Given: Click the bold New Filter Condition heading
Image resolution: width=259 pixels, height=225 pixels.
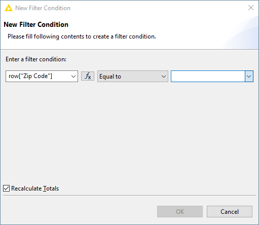Looking at the screenshot, I should pos(36,24).
